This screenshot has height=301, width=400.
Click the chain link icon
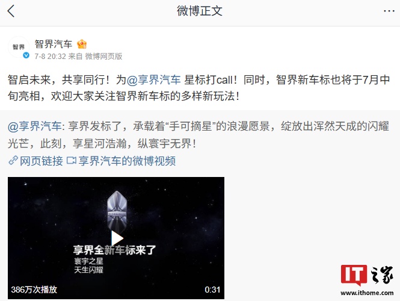tap(13, 161)
